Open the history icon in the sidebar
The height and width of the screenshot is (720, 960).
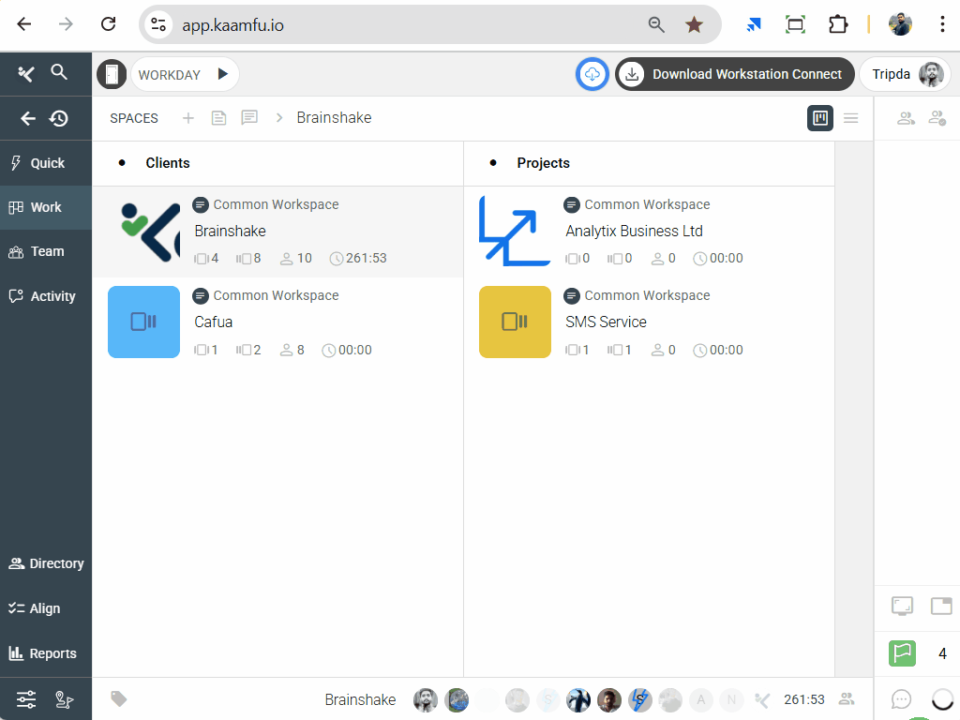pyautogui.click(x=59, y=118)
